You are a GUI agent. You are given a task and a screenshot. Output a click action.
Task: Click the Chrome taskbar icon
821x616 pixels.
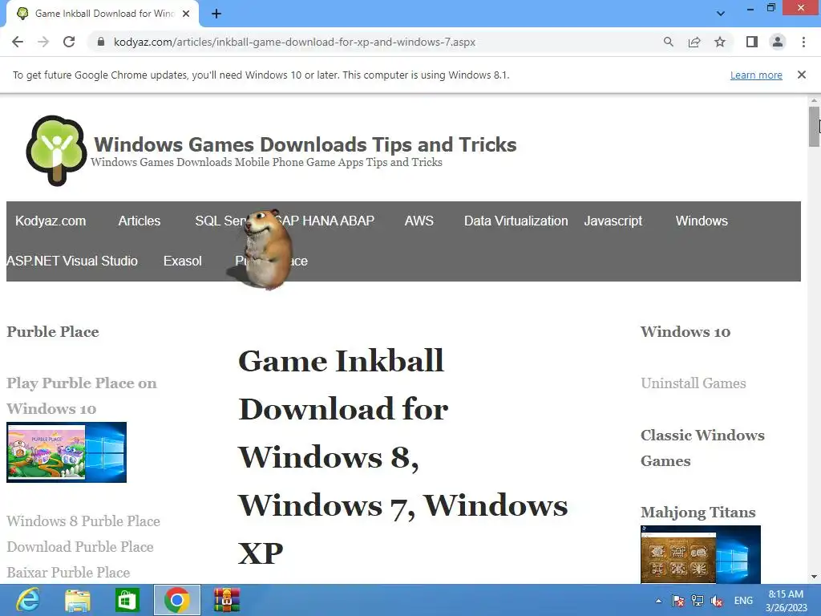click(177, 600)
